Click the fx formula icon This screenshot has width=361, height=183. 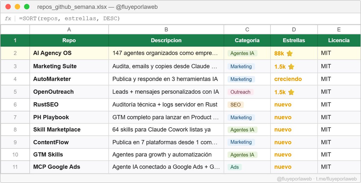(x=8, y=19)
